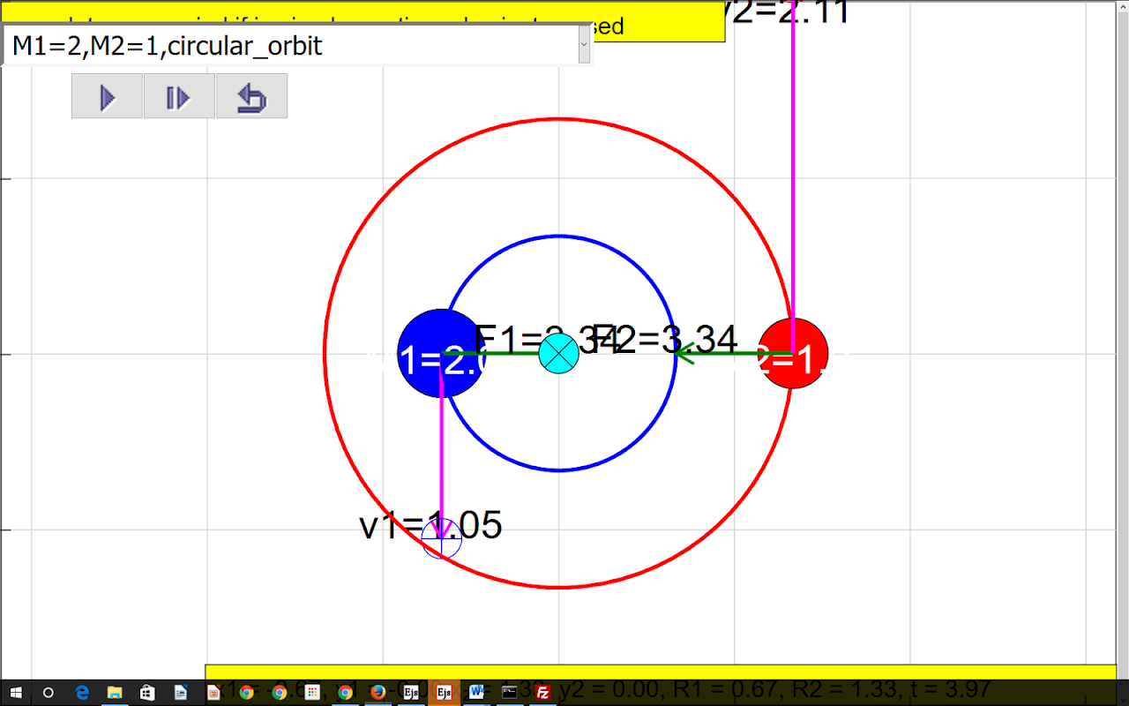Switch to FileZilla in the taskbar
The height and width of the screenshot is (706, 1129).
coord(543,693)
